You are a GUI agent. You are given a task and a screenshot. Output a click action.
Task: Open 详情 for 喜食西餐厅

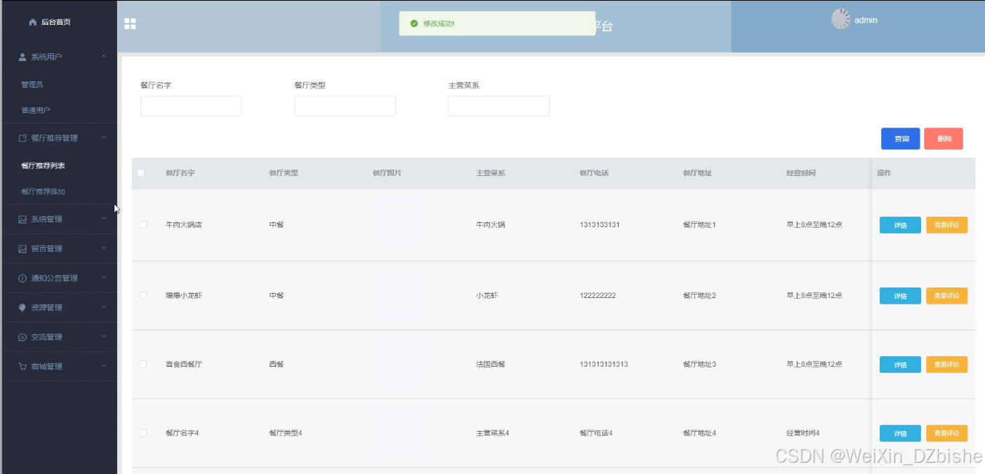tap(900, 365)
